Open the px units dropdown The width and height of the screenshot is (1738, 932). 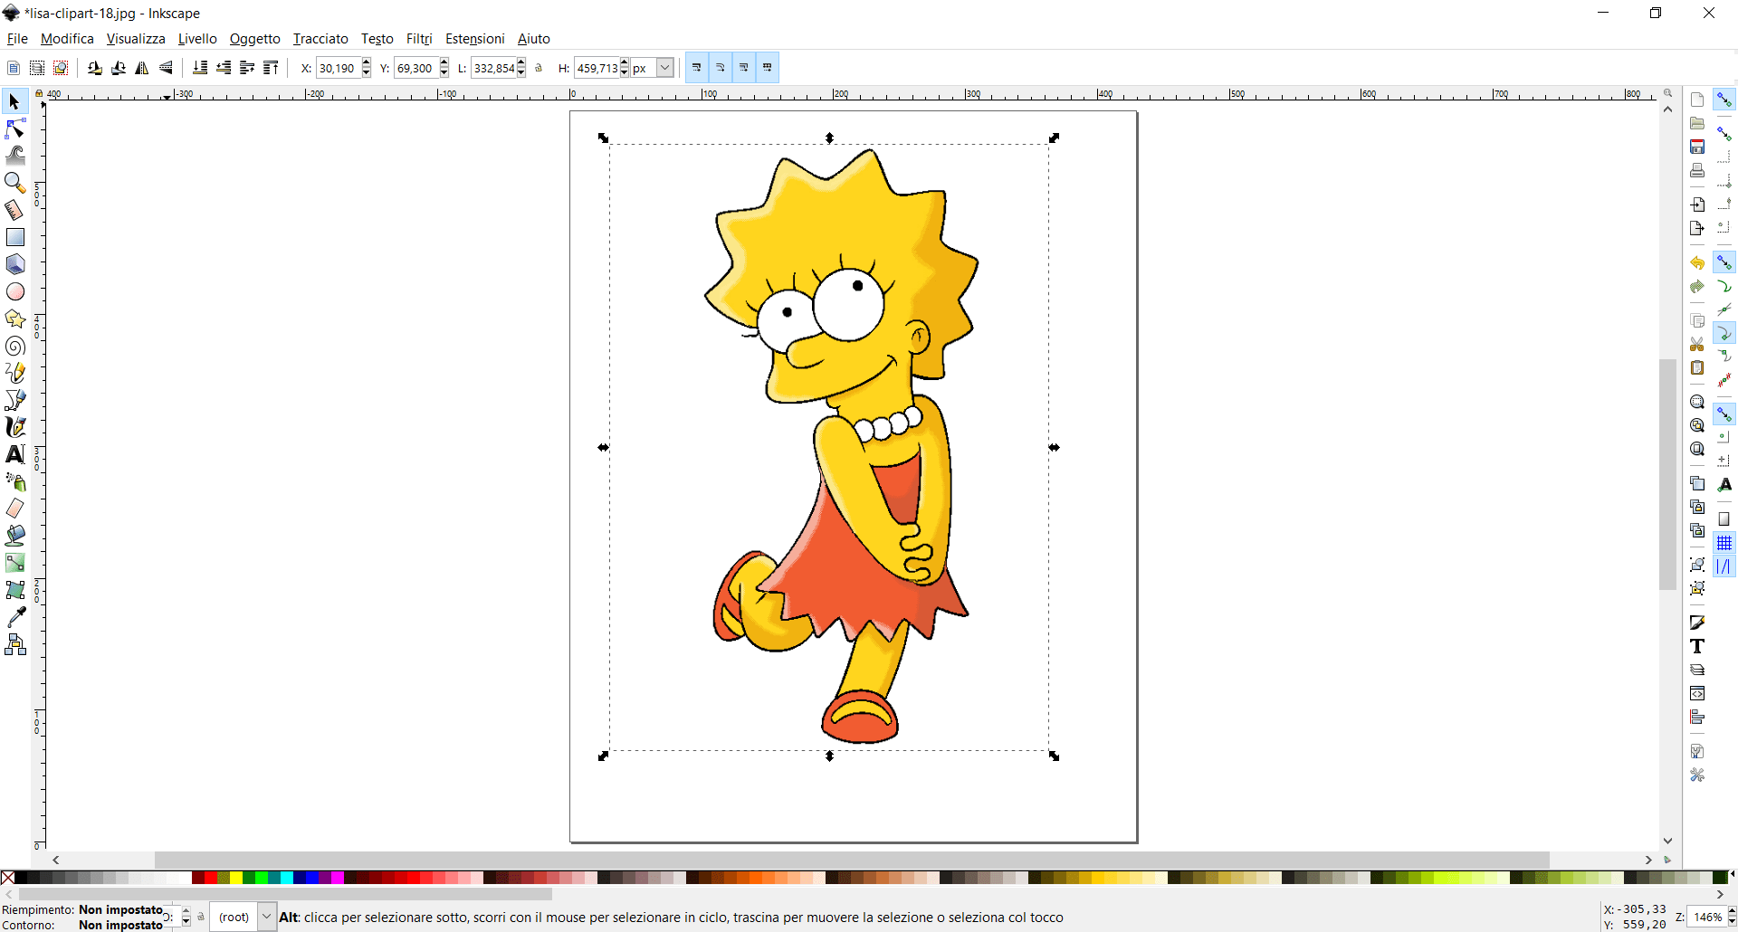click(x=665, y=68)
